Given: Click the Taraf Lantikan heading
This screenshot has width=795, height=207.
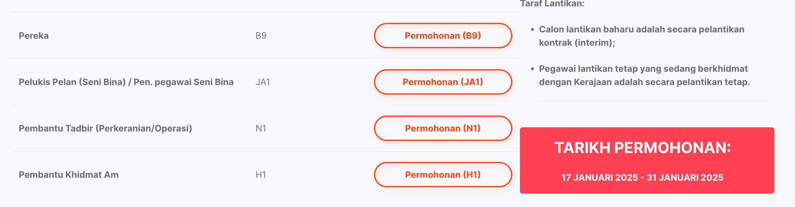Looking at the screenshot, I should tap(552, 4).
